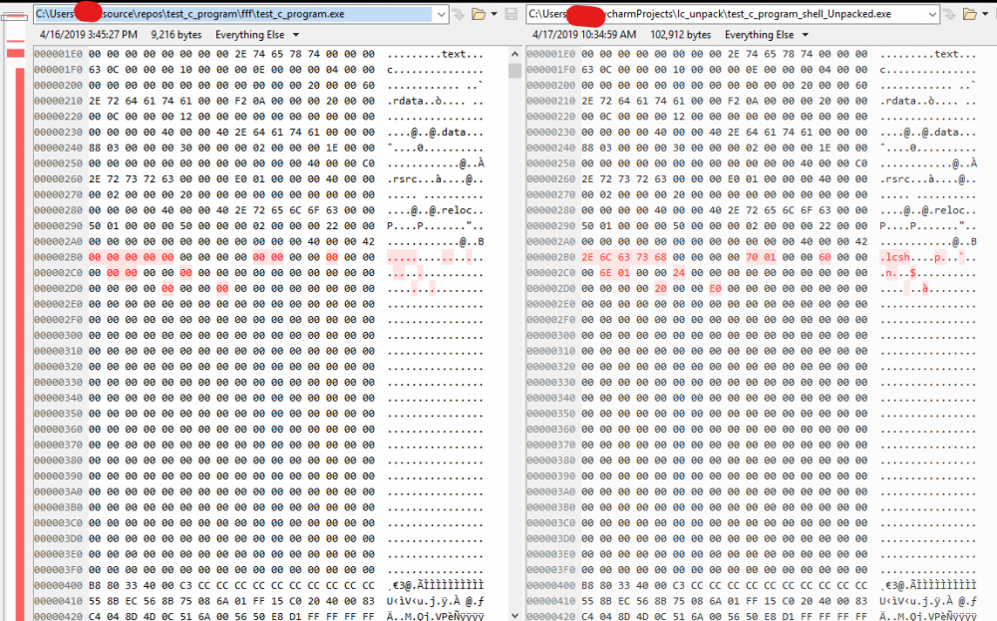Viewport: 997px width, 621px height.
Task: Open the right pane browse folder icon
Action: 970,14
